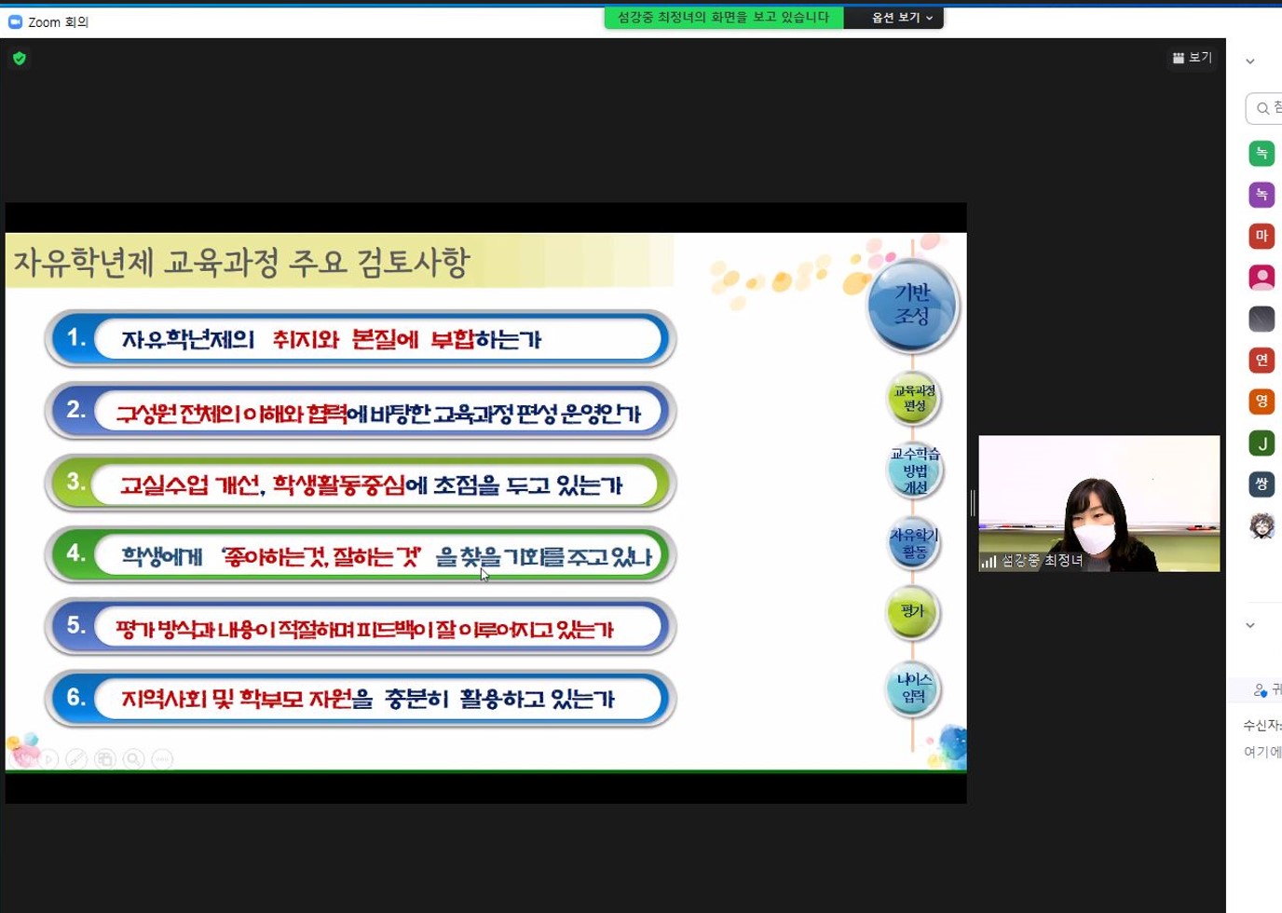The image size is (1282, 913).
Task: Click the purple 녹 participant avatar
Action: [1262, 195]
